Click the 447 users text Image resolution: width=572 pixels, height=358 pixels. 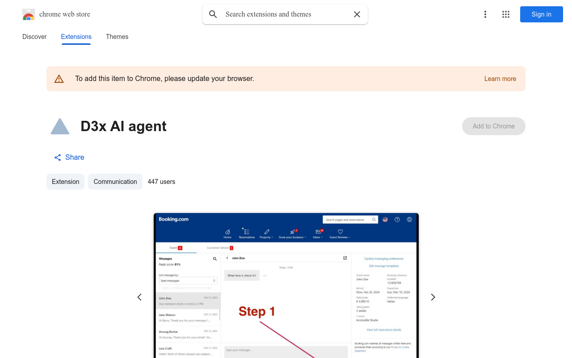[161, 182]
